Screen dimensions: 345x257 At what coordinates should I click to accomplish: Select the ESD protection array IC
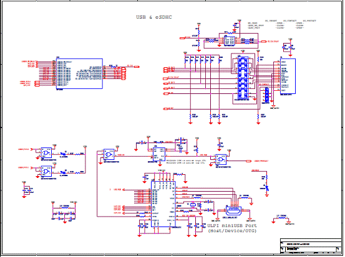(x=243, y=78)
